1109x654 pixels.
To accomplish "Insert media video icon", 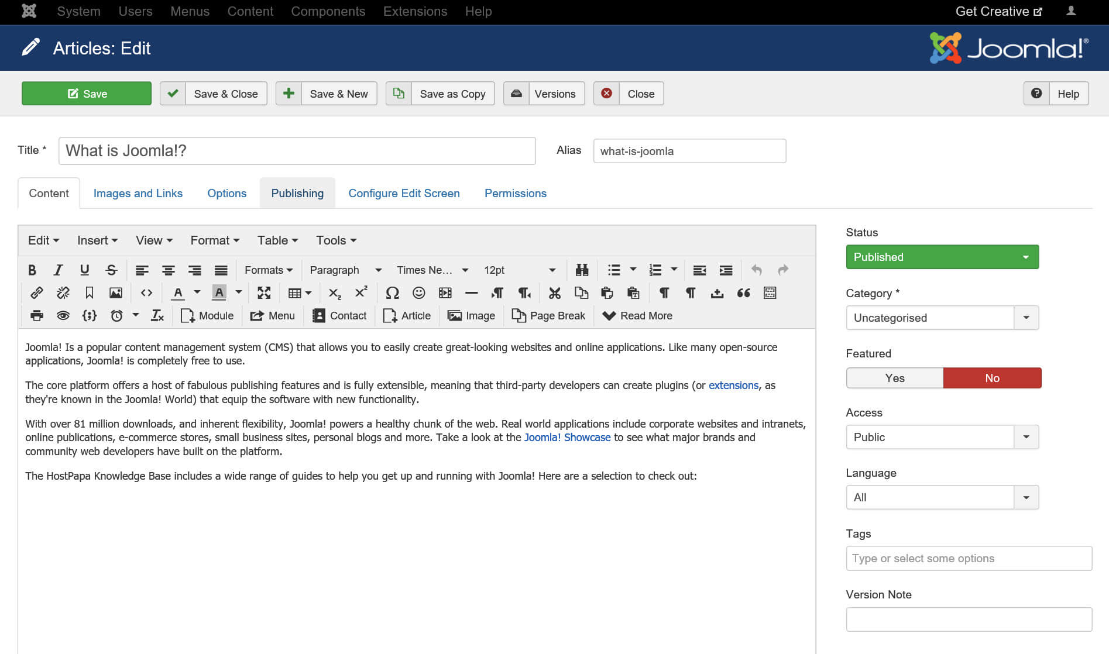I will pyautogui.click(x=445, y=292).
